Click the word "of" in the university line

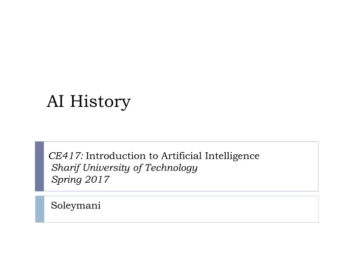[138, 168]
